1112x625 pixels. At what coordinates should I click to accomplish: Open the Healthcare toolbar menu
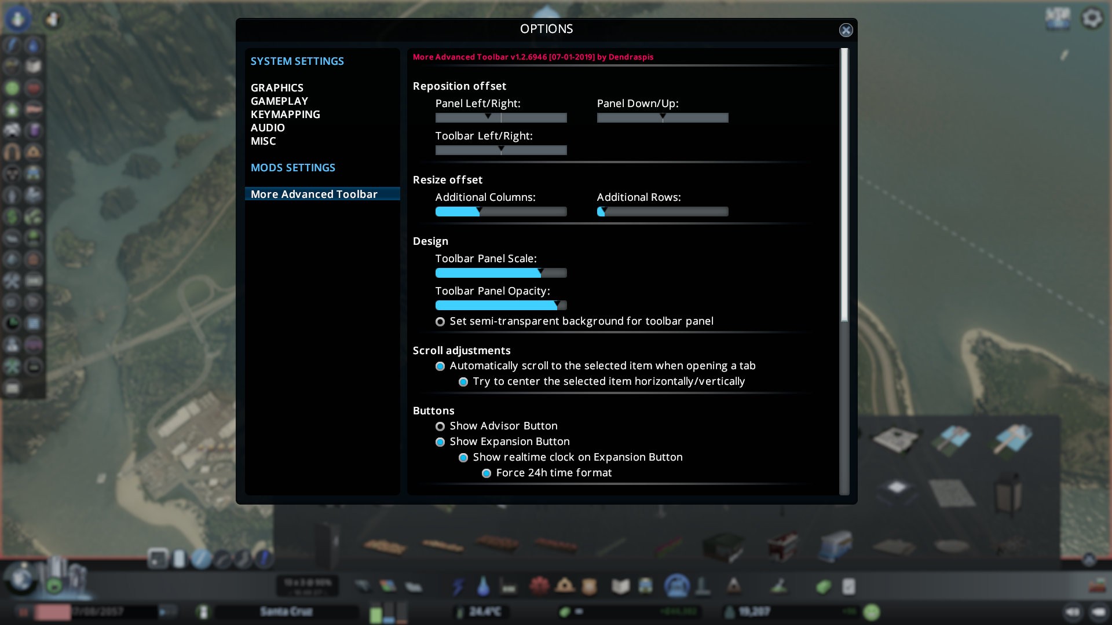coord(539,586)
